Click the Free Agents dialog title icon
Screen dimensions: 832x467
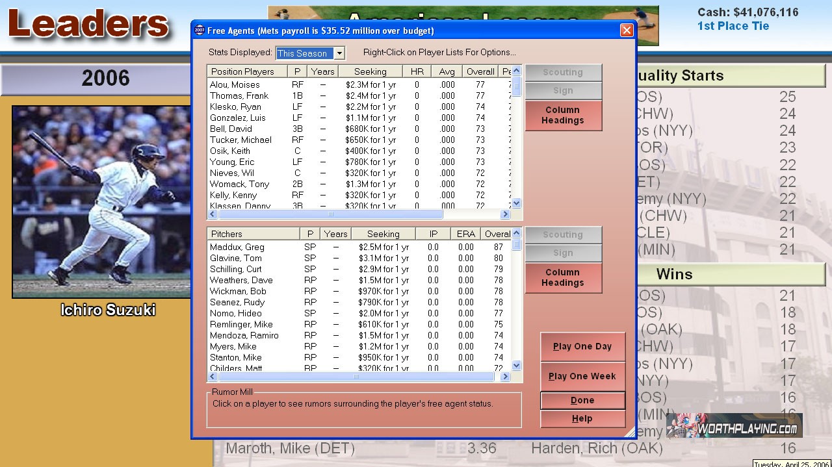tap(200, 31)
